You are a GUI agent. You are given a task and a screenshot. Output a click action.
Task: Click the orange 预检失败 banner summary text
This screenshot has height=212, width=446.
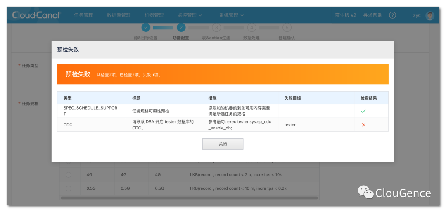coord(129,75)
